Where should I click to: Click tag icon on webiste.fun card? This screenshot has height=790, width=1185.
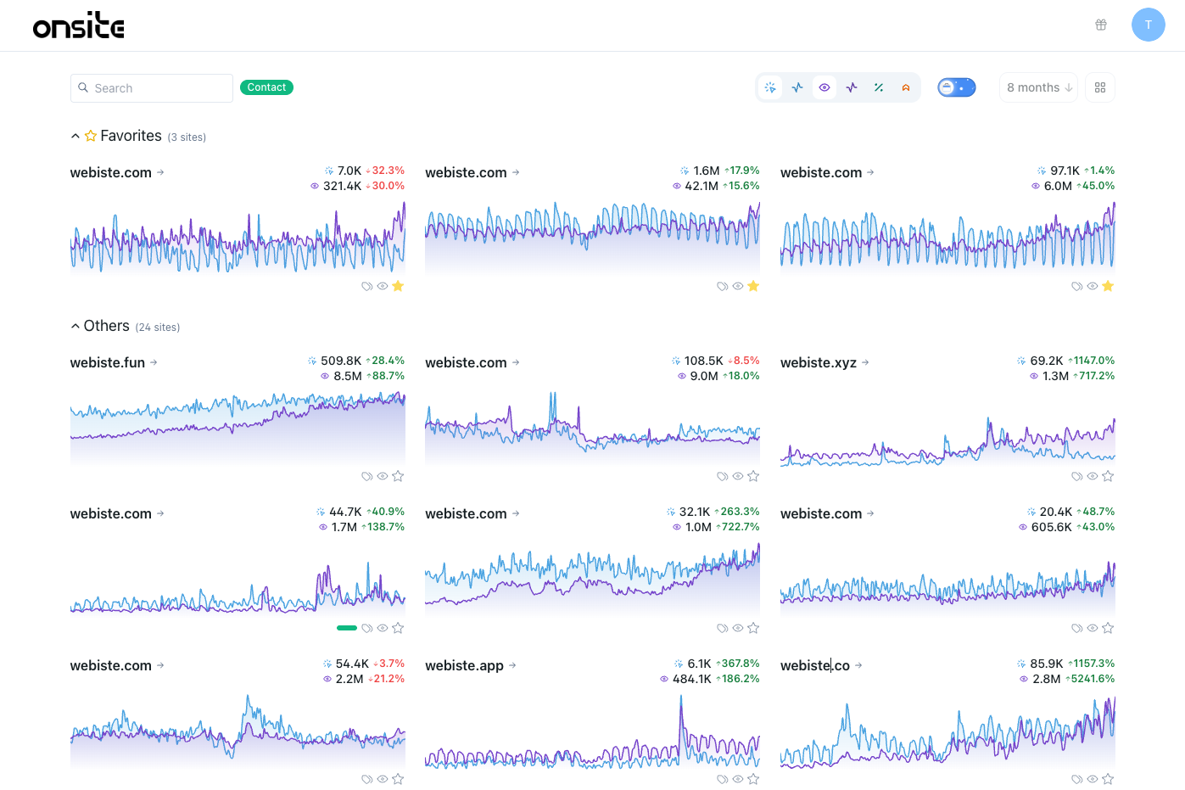coord(367,477)
